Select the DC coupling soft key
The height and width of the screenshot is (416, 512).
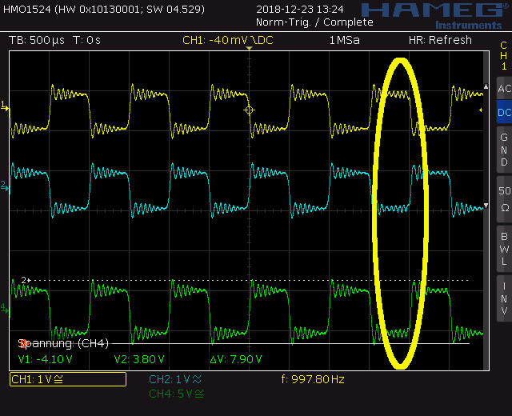[504, 112]
